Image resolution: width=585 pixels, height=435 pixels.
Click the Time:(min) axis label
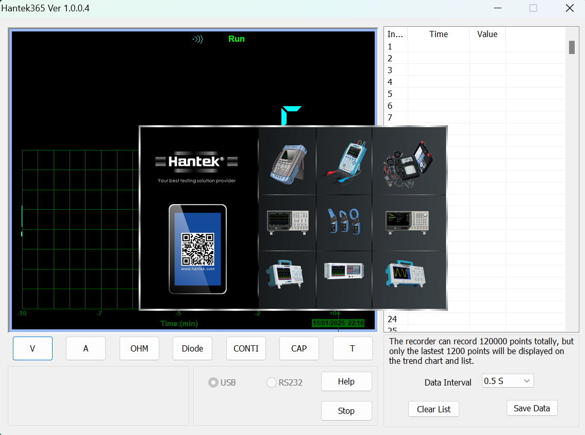pyautogui.click(x=179, y=324)
